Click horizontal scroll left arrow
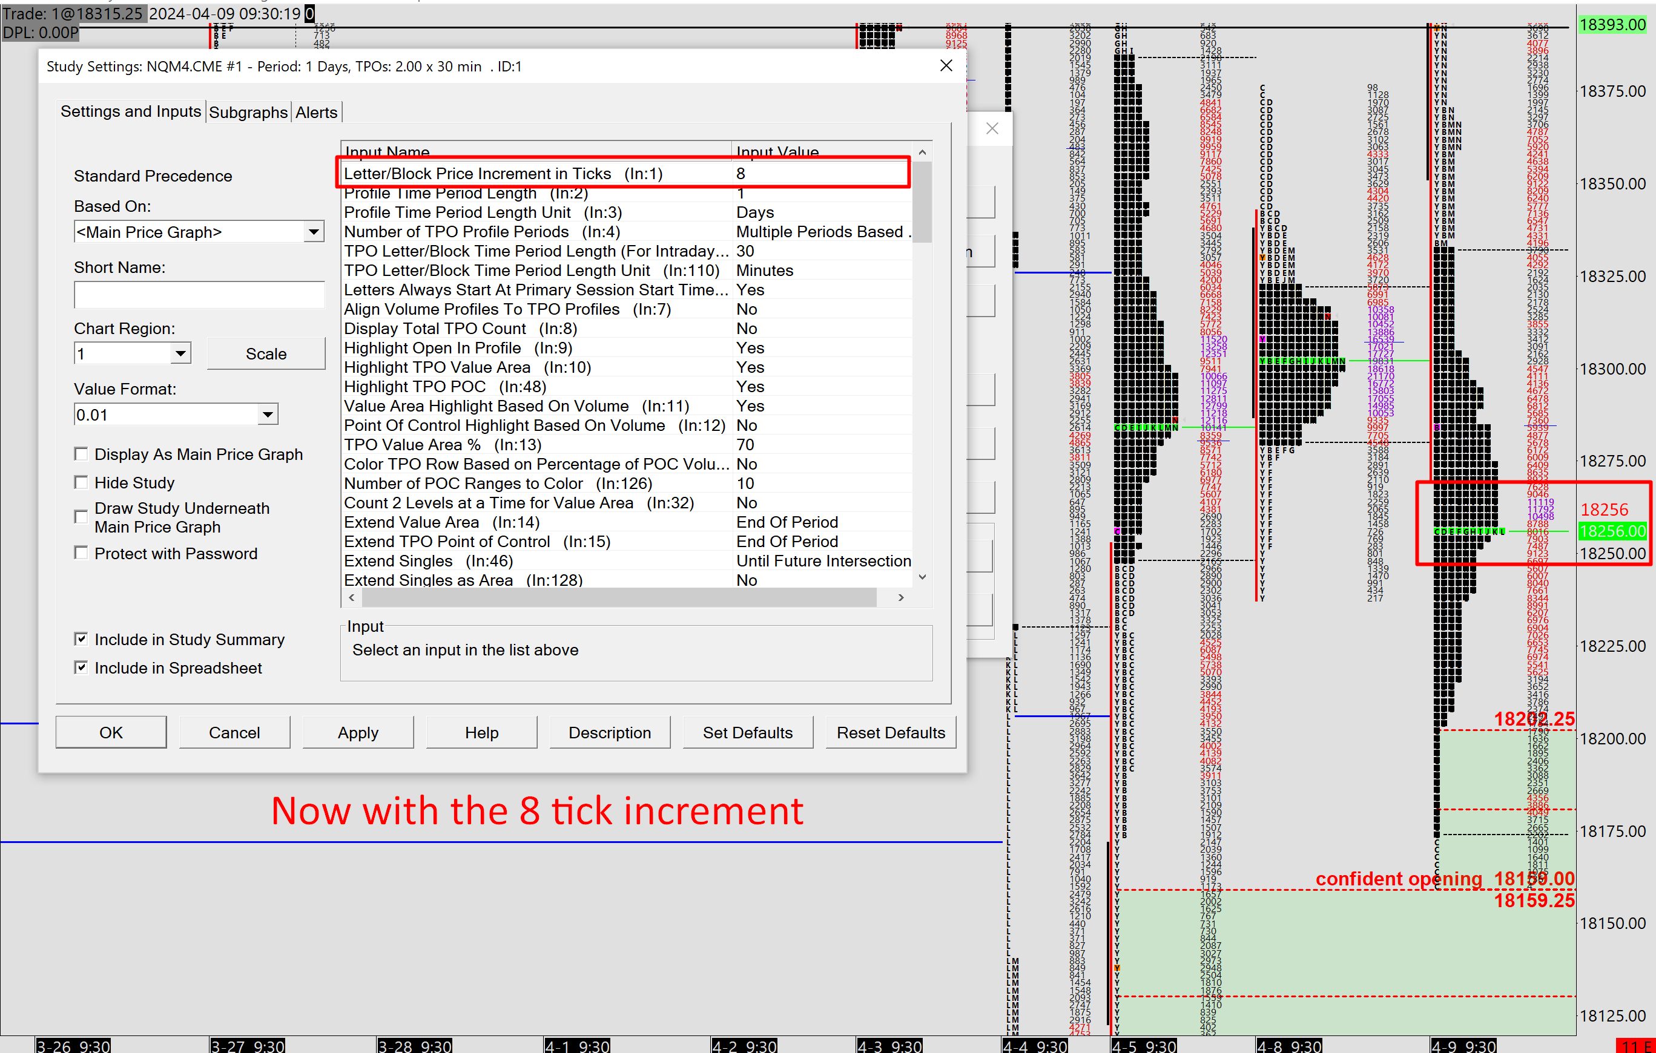The width and height of the screenshot is (1656, 1053). [352, 597]
